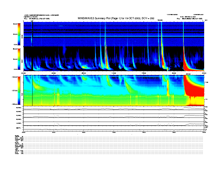Viewport: 220px width, 170px height.
Task: Click the -120.00 value on TNR scale
Action: [x=14, y=77]
